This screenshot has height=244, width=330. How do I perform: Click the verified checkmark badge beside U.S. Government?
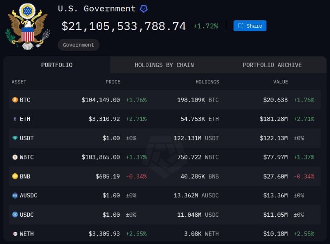coord(143,8)
